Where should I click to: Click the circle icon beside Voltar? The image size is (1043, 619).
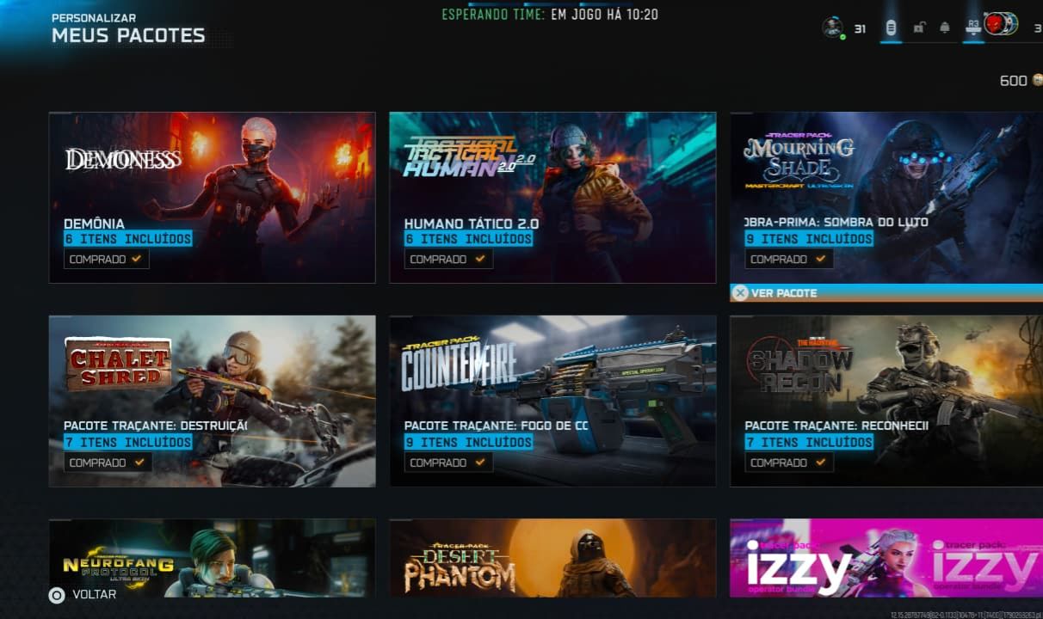[x=57, y=595]
